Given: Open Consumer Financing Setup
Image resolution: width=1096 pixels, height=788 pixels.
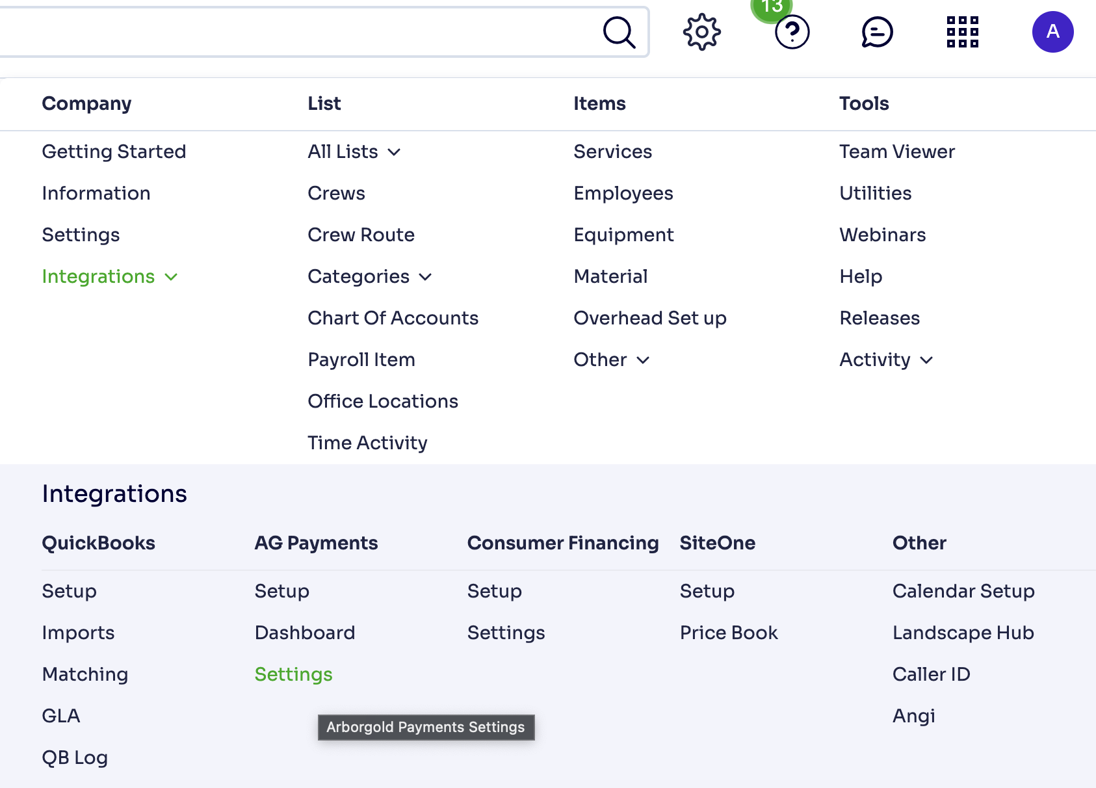Looking at the screenshot, I should [x=494, y=591].
